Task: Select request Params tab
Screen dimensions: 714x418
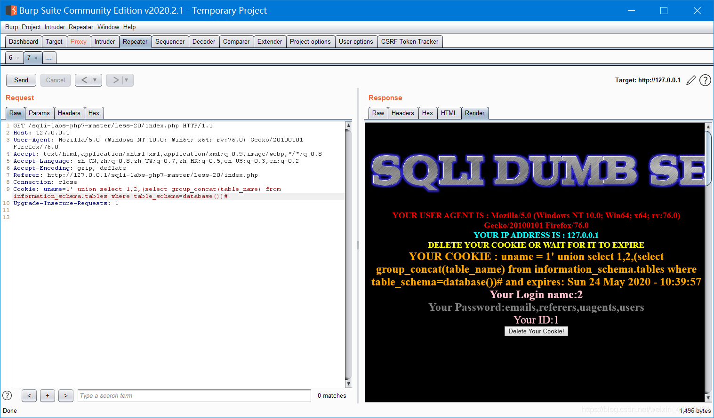Action: tap(39, 113)
